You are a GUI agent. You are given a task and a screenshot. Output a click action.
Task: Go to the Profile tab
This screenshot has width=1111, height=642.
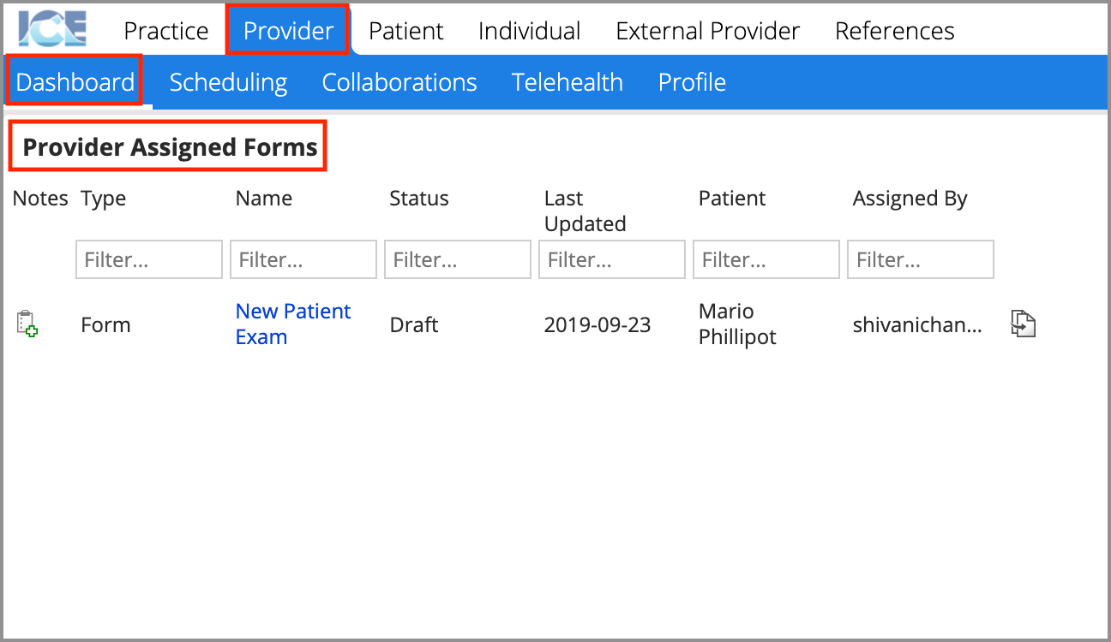pos(692,82)
